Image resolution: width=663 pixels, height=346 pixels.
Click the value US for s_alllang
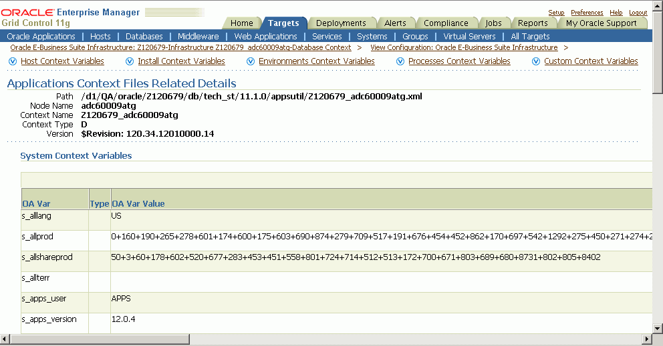click(116, 215)
